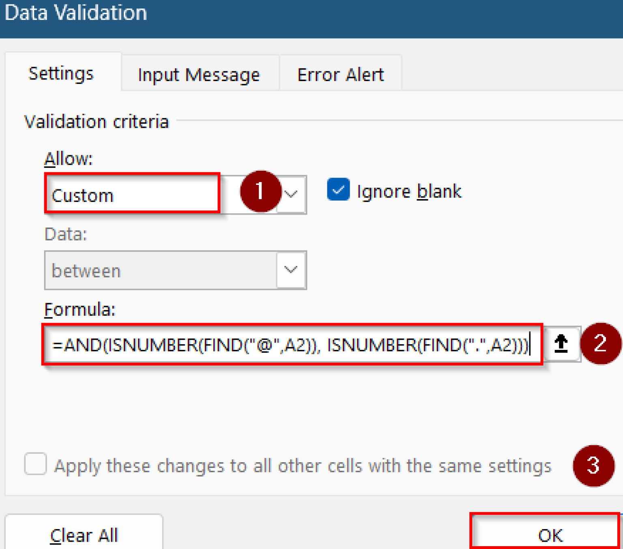Click the Formula label text
Screen dimensions: 623x549
80,310
